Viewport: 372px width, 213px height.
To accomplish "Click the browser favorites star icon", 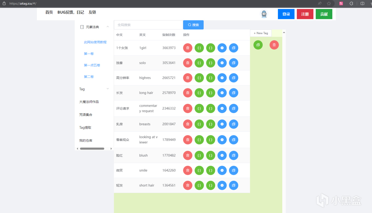I will pos(329,4).
